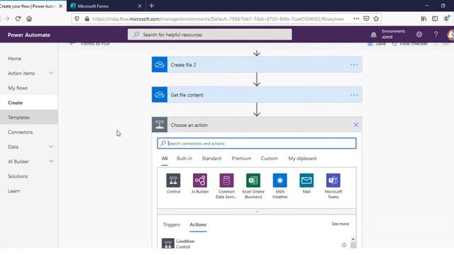The width and height of the screenshot is (454, 255).
Task: Close the Choose an action panel
Action: (x=356, y=125)
